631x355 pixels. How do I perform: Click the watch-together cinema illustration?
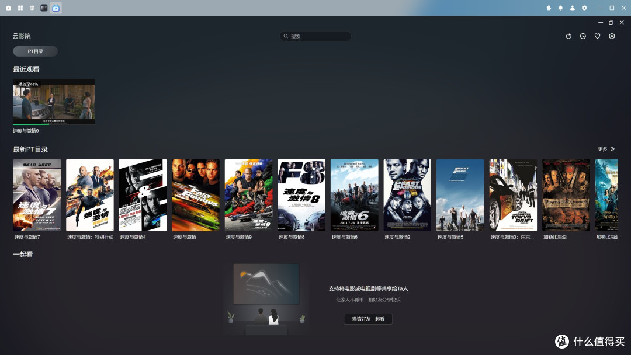pyautogui.click(x=266, y=299)
